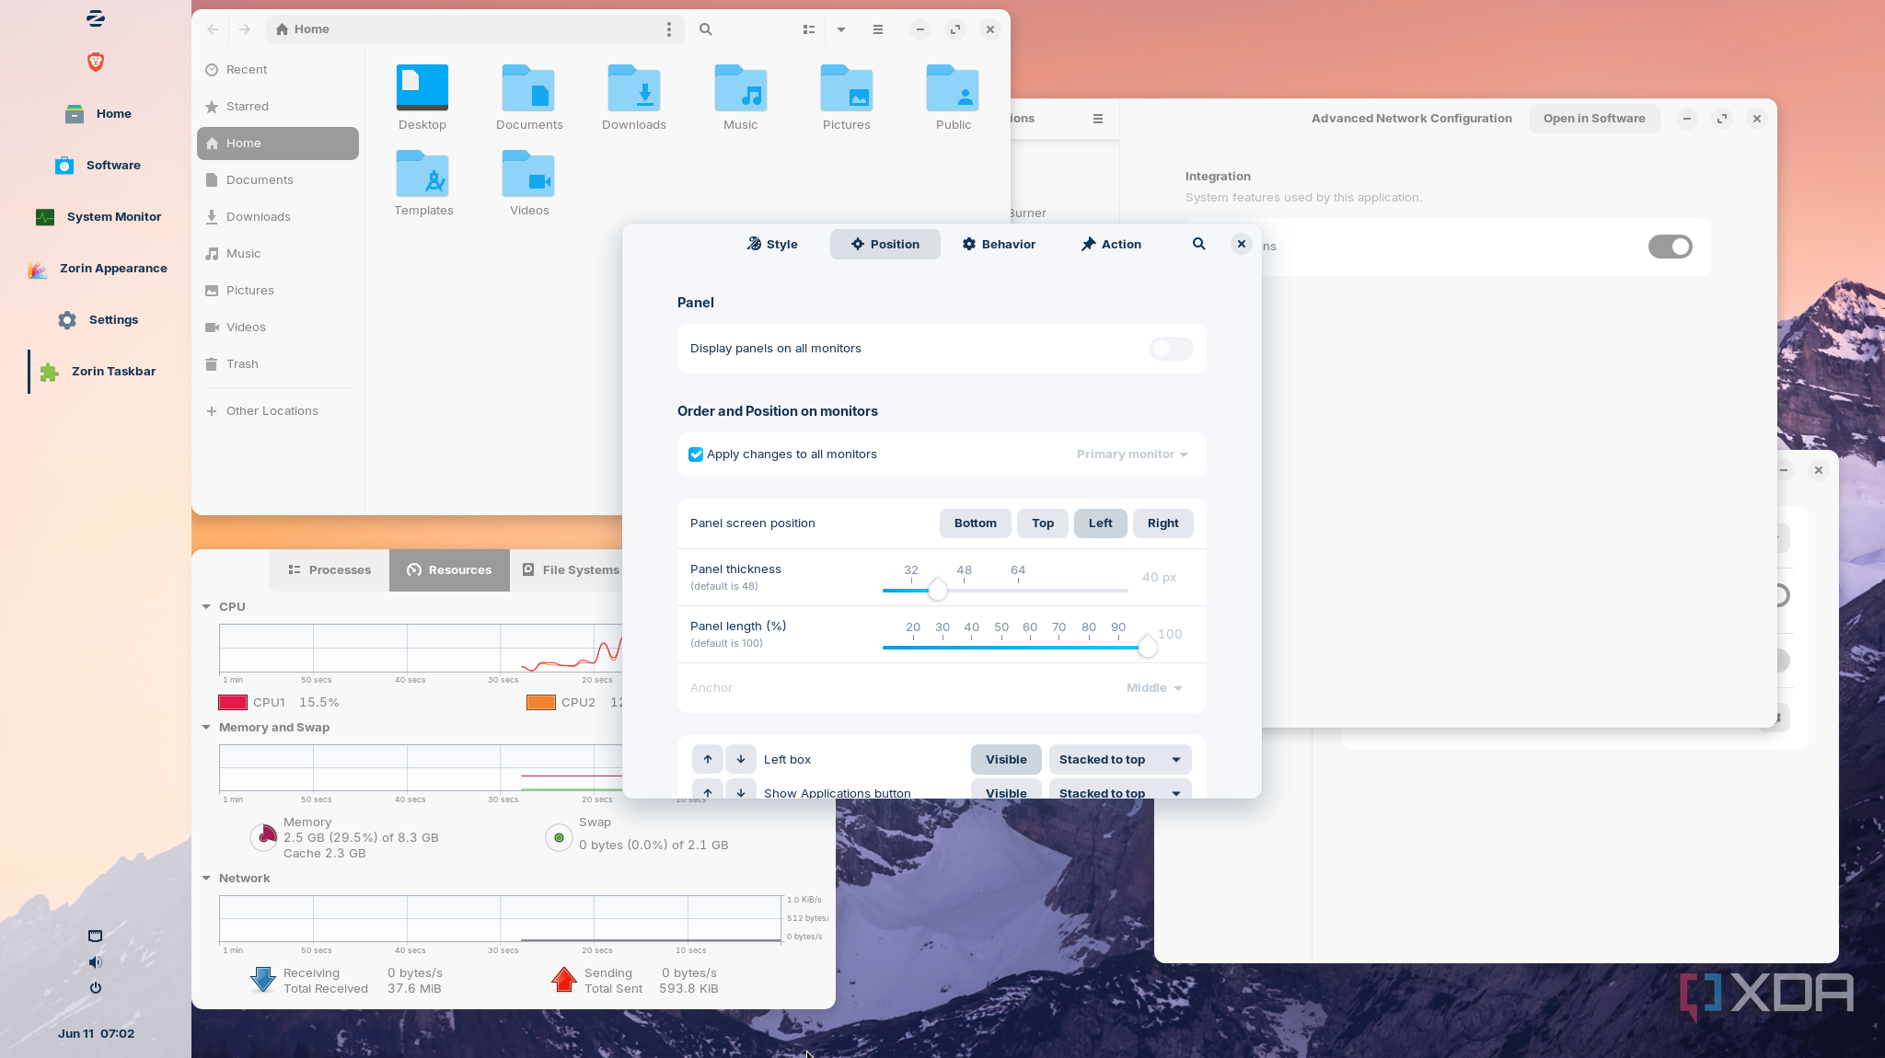Image resolution: width=1885 pixels, height=1058 pixels.
Task: Turn off Integration switch in background window
Action: (x=1670, y=247)
